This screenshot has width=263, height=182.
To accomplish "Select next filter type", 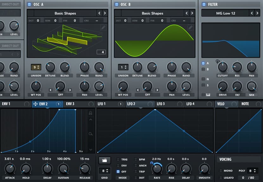I will [257, 13].
